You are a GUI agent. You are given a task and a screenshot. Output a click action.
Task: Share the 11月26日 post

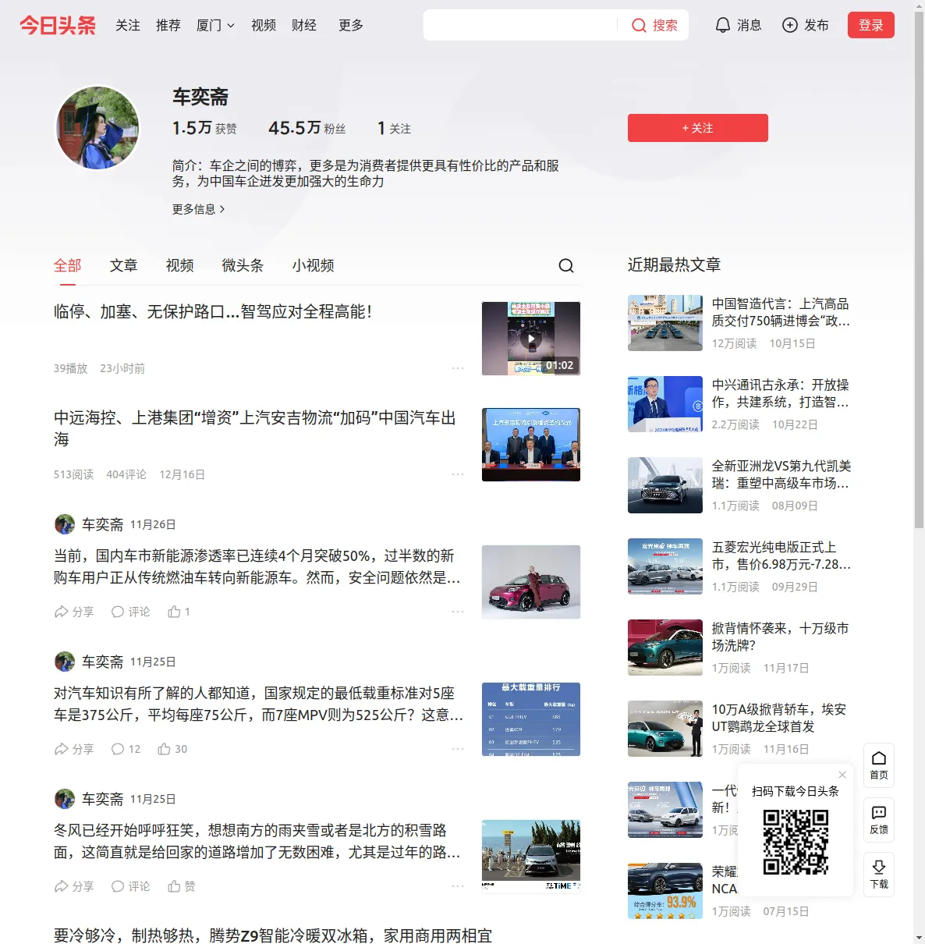pos(74,612)
